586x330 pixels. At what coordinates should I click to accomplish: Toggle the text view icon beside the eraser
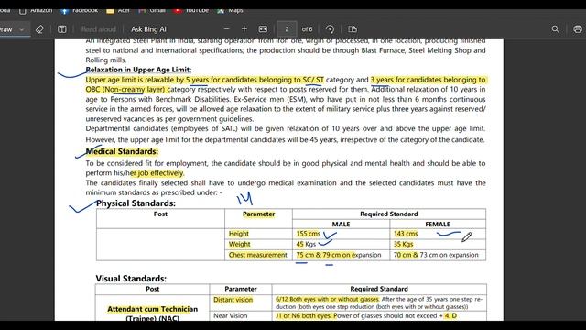(62, 29)
